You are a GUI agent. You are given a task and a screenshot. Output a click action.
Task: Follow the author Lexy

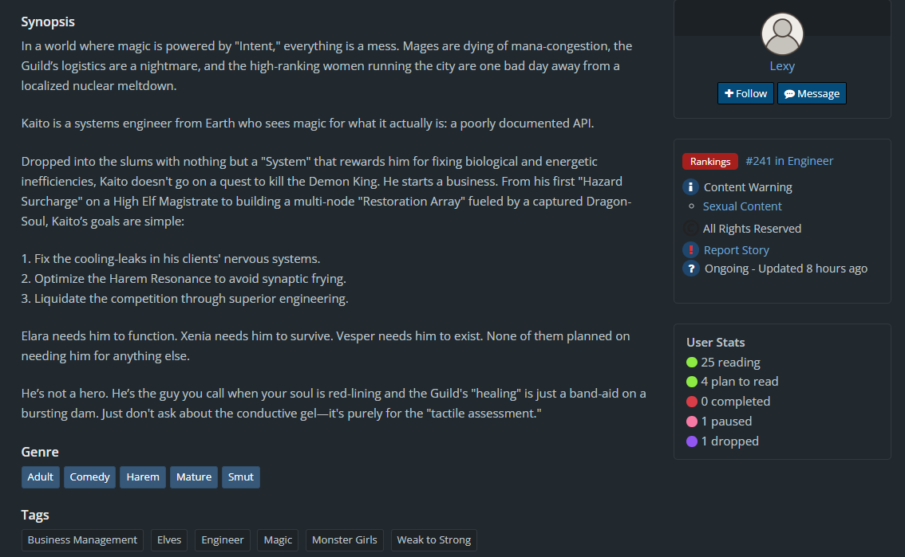coord(745,93)
